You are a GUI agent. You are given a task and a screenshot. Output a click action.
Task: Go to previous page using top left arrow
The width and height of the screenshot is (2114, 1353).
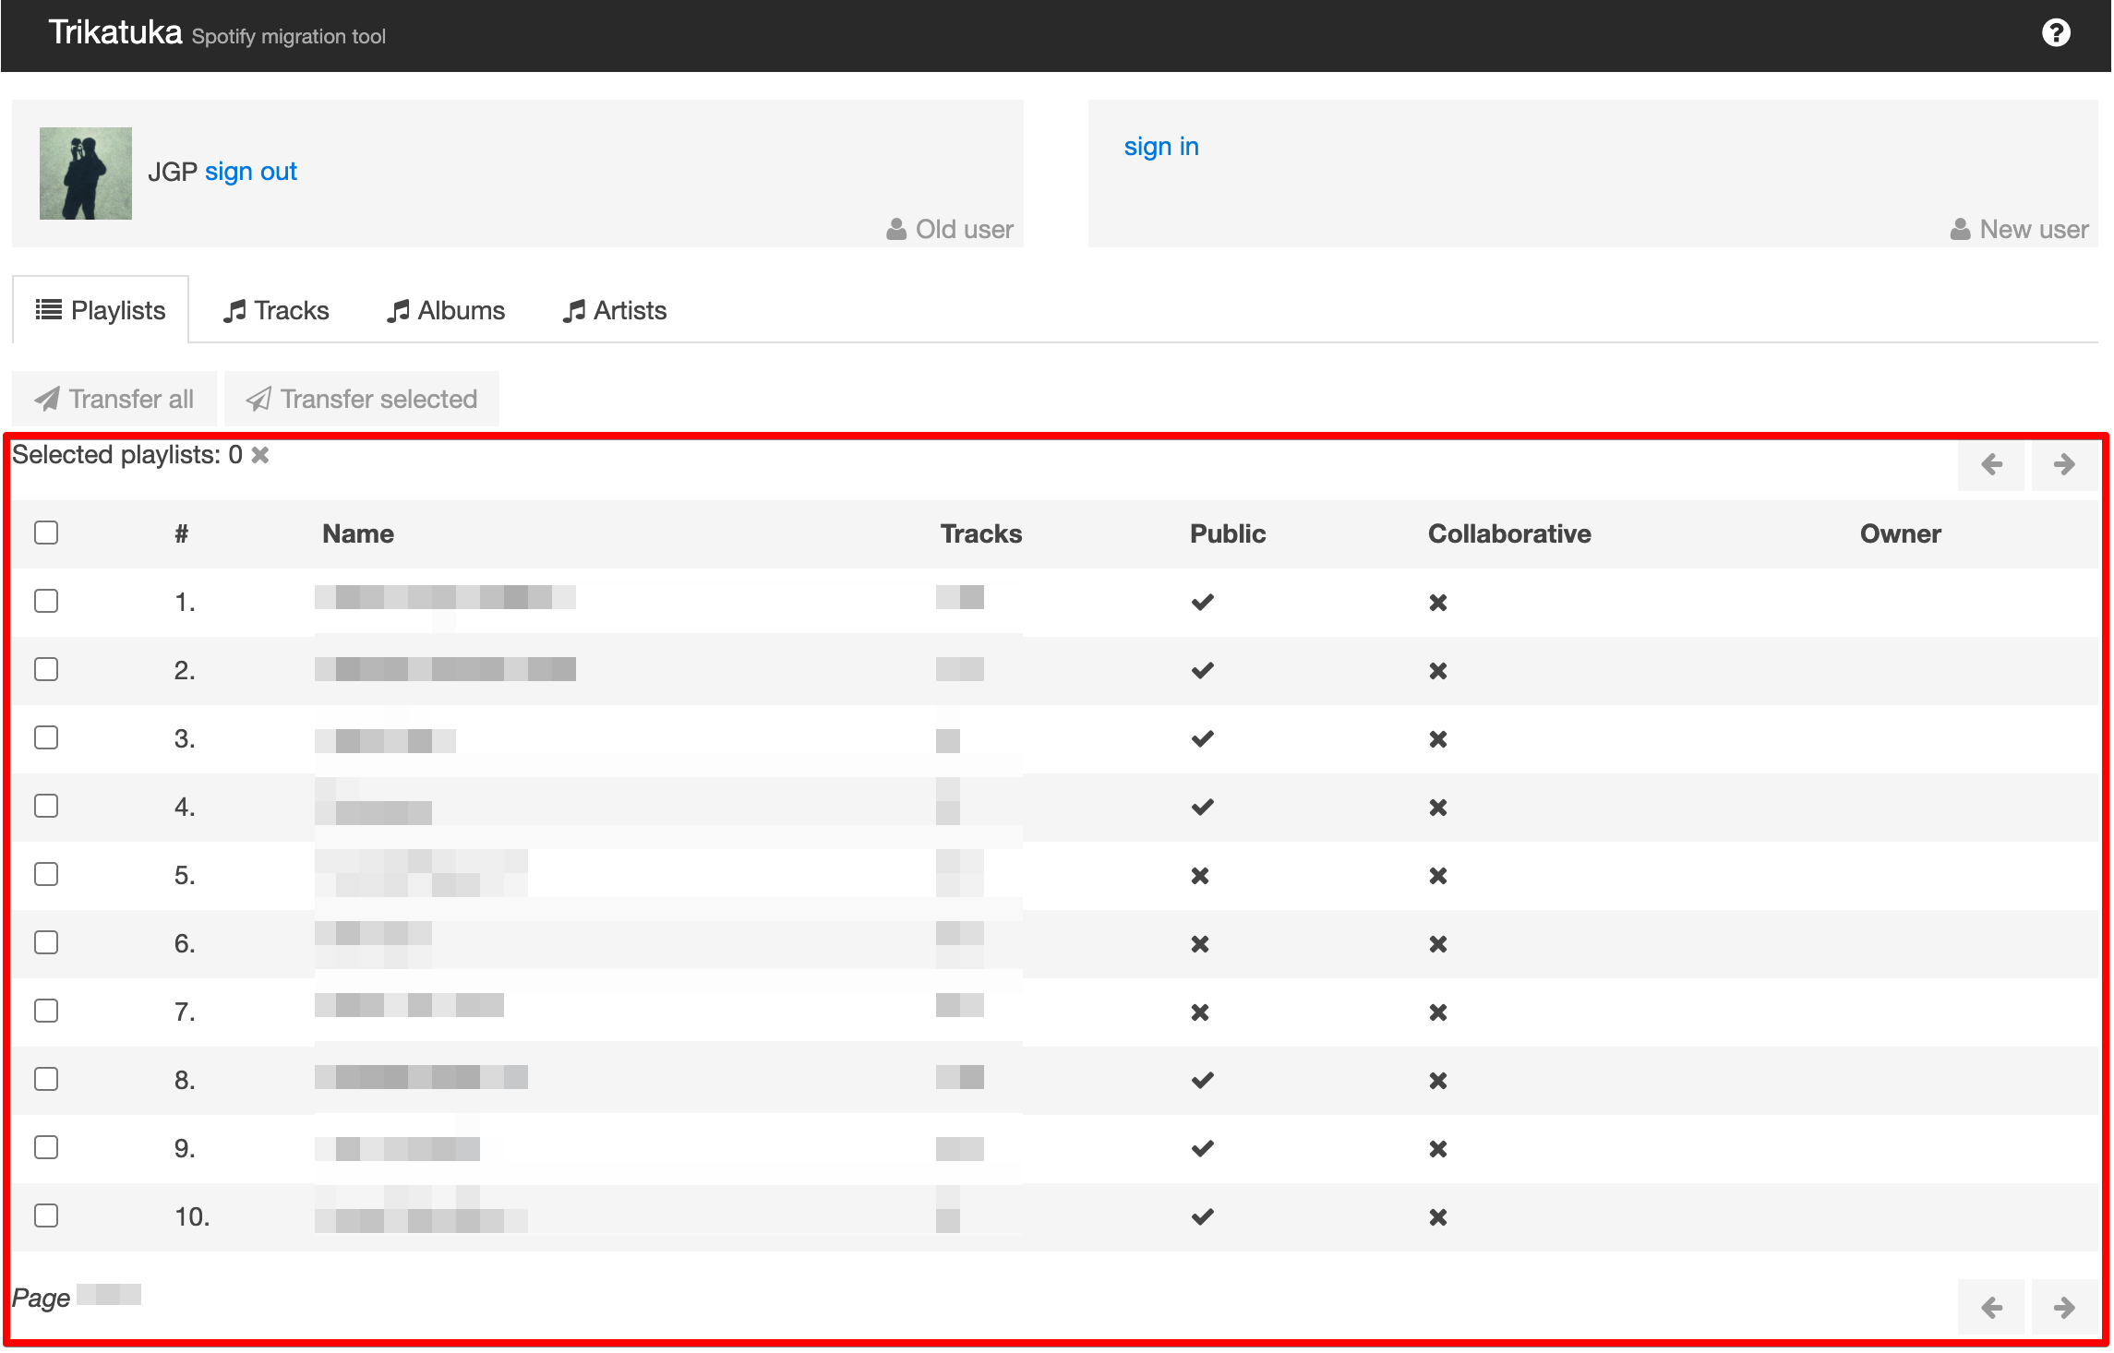pos(1991,464)
